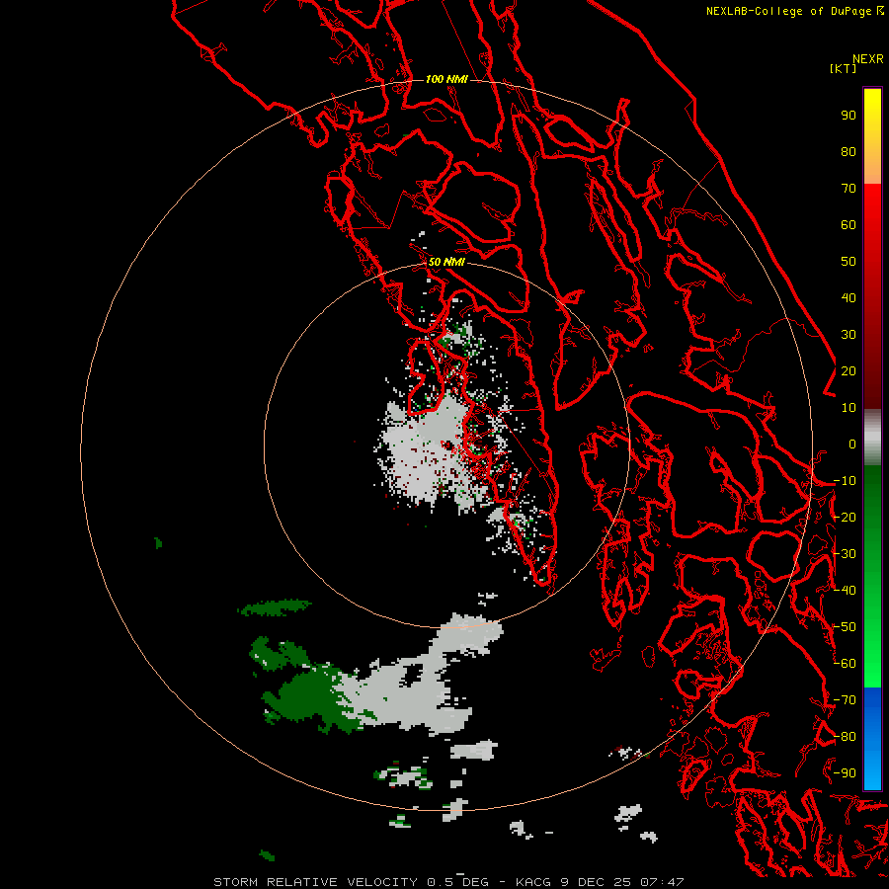
Task: Click the '-20' value on the velocity scale
Action: pos(845,517)
